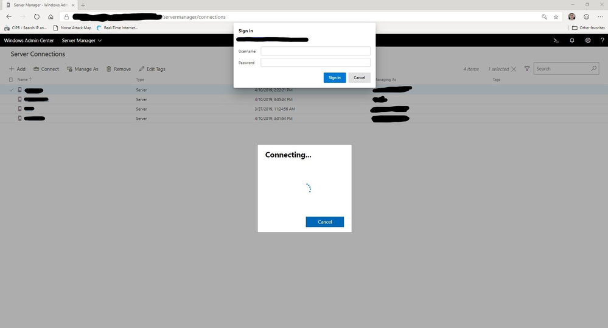608x328 pixels.
Task: Toggle the select-all header checkbox
Action: [11, 80]
